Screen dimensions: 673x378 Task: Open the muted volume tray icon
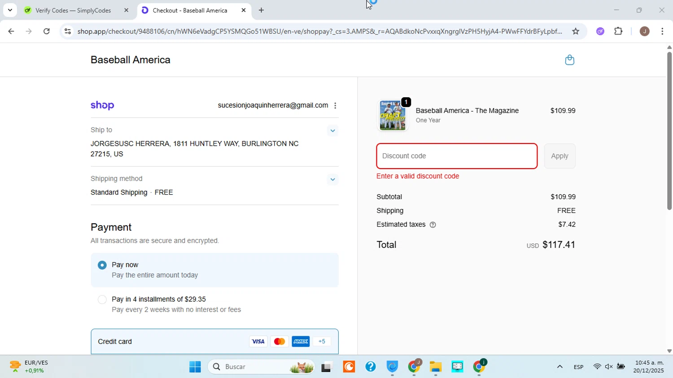pyautogui.click(x=609, y=367)
